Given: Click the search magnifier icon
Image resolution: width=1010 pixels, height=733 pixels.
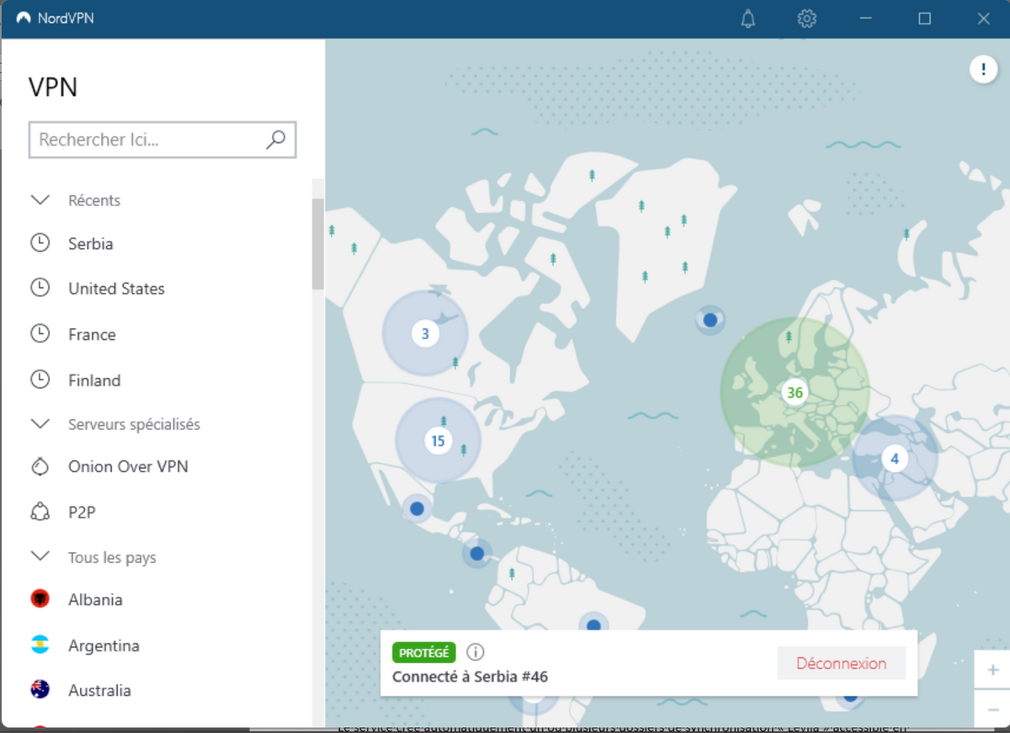Looking at the screenshot, I should pos(276,140).
